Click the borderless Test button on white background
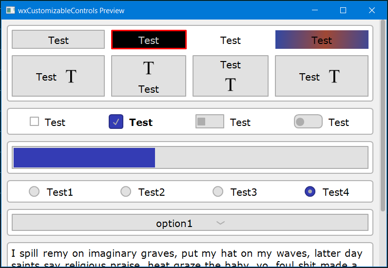Viewport: 388px width, 268px height. [x=230, y=40]
